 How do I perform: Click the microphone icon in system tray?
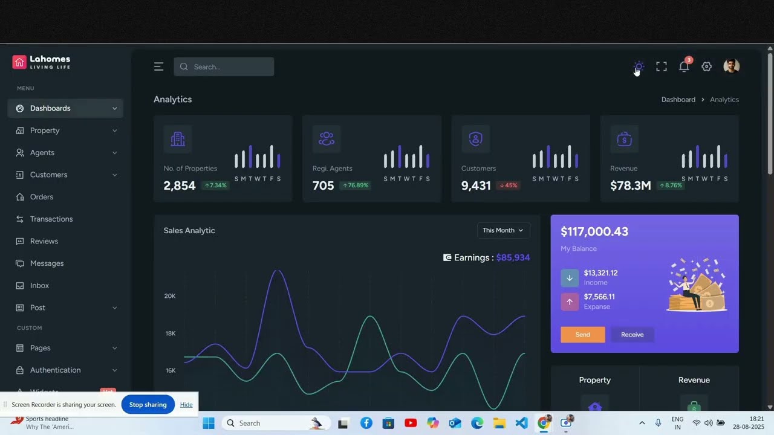(x=658, y=423)
